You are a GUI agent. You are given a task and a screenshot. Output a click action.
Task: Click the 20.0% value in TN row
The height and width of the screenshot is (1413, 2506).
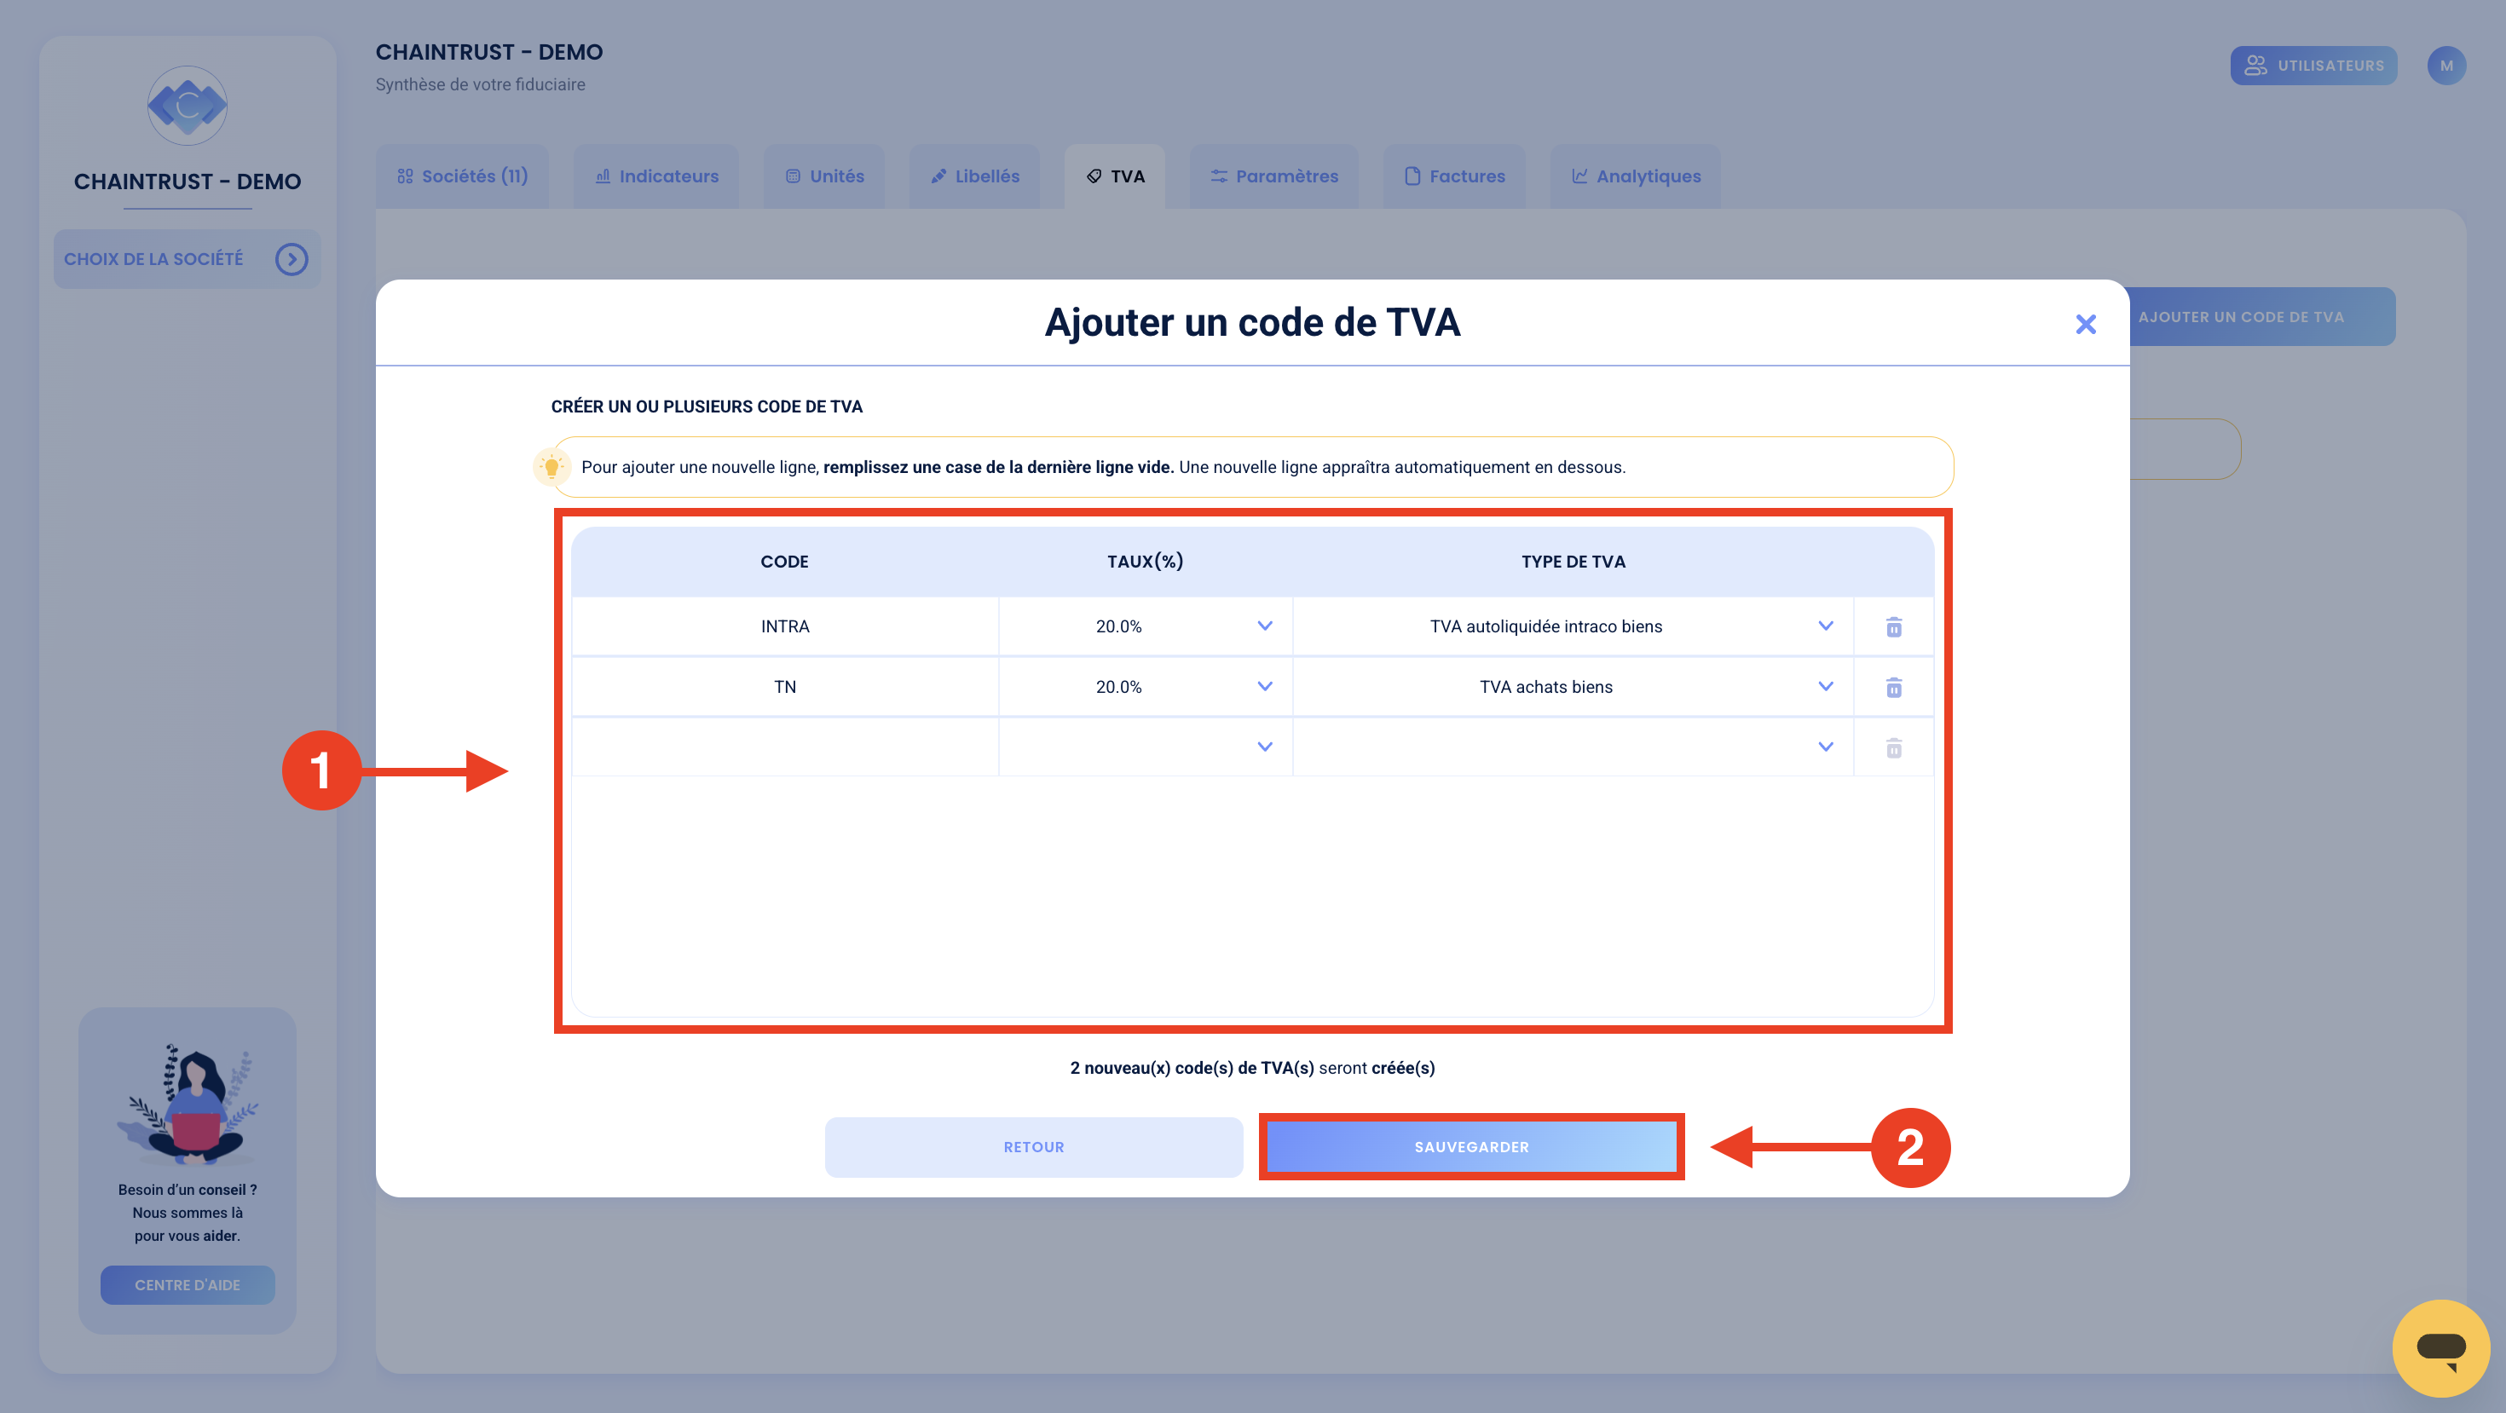pos(1118,687)
